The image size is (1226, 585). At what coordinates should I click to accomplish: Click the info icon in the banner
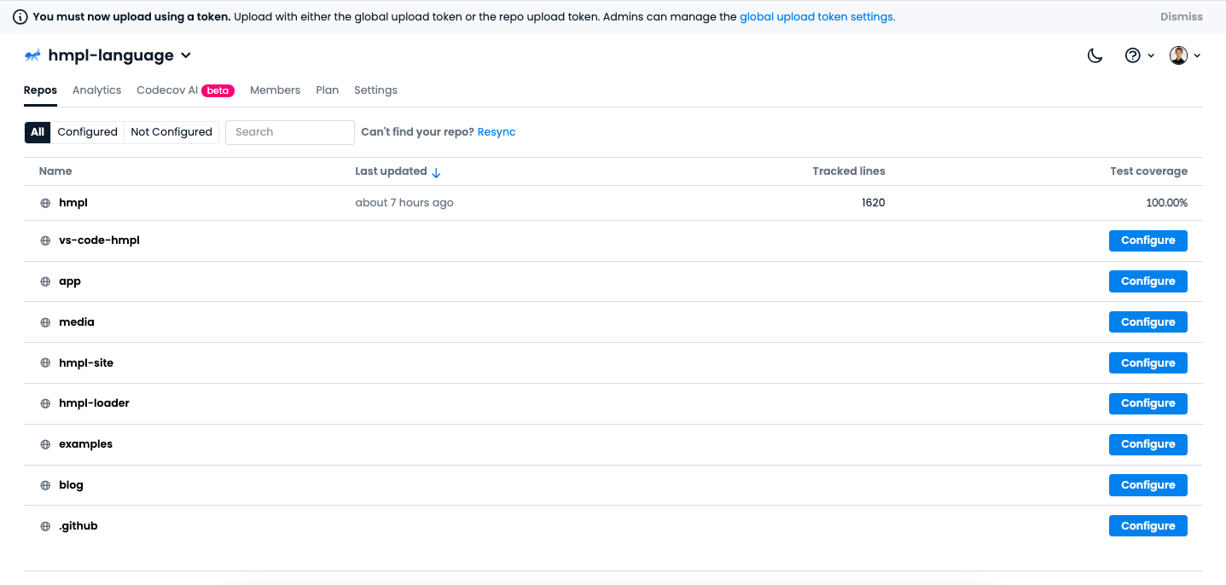point(20,17)
